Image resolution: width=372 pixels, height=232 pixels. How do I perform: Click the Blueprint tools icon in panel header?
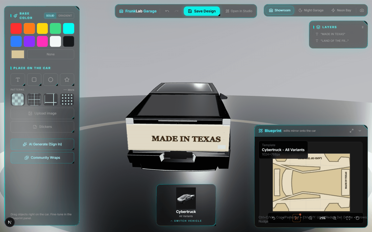point(261,131)
